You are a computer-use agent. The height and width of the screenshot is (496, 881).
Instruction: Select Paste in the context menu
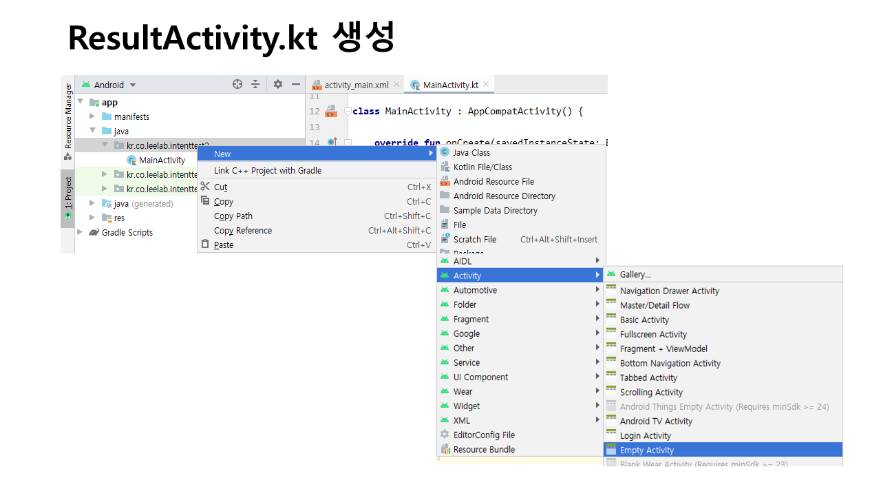click(x=223, y=245)
